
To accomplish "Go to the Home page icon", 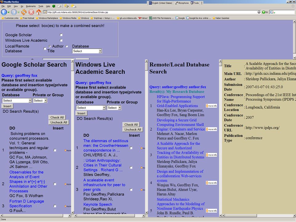I will click(x=39, y=12).
